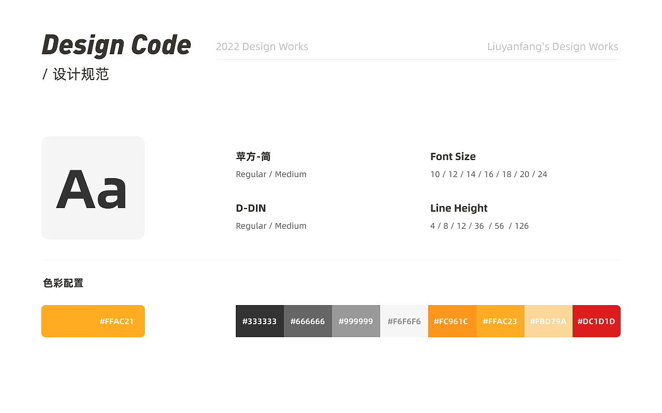Select the #F6F6F6 off-white swatch
662x413 pixels.
pyautogui.click(x=404, y=321)
